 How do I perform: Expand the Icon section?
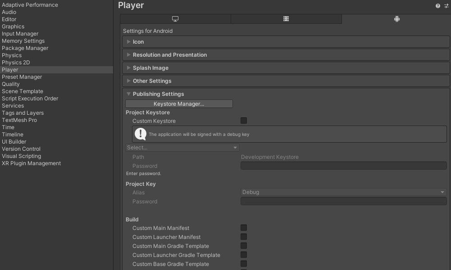[138, 42]
